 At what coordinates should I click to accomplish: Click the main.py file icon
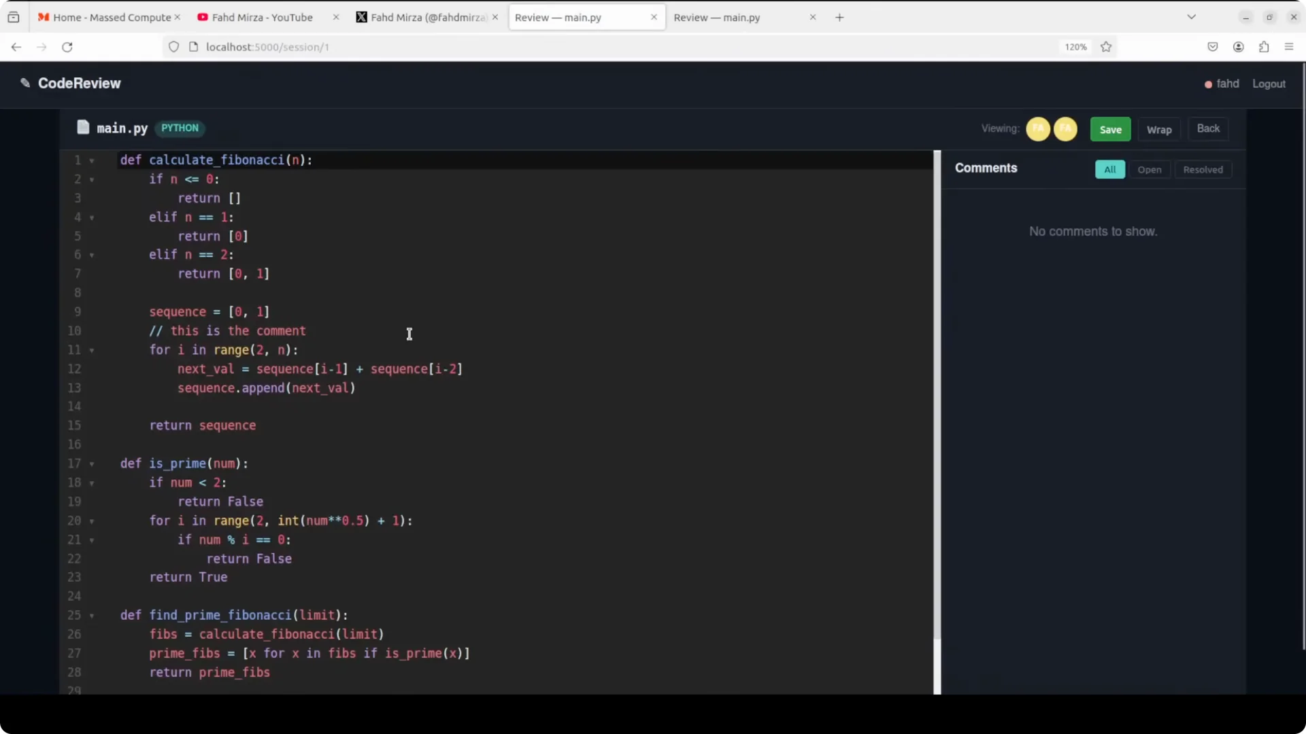pos(83,127)
